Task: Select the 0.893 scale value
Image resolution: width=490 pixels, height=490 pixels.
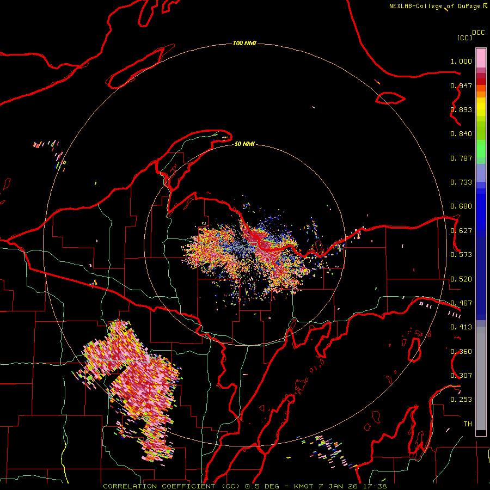Action: [461, 109]
